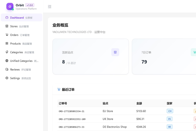The image size is (196, 131).
Task: Open Reviews 评论管理 section
Action: [x=20, y=69]
